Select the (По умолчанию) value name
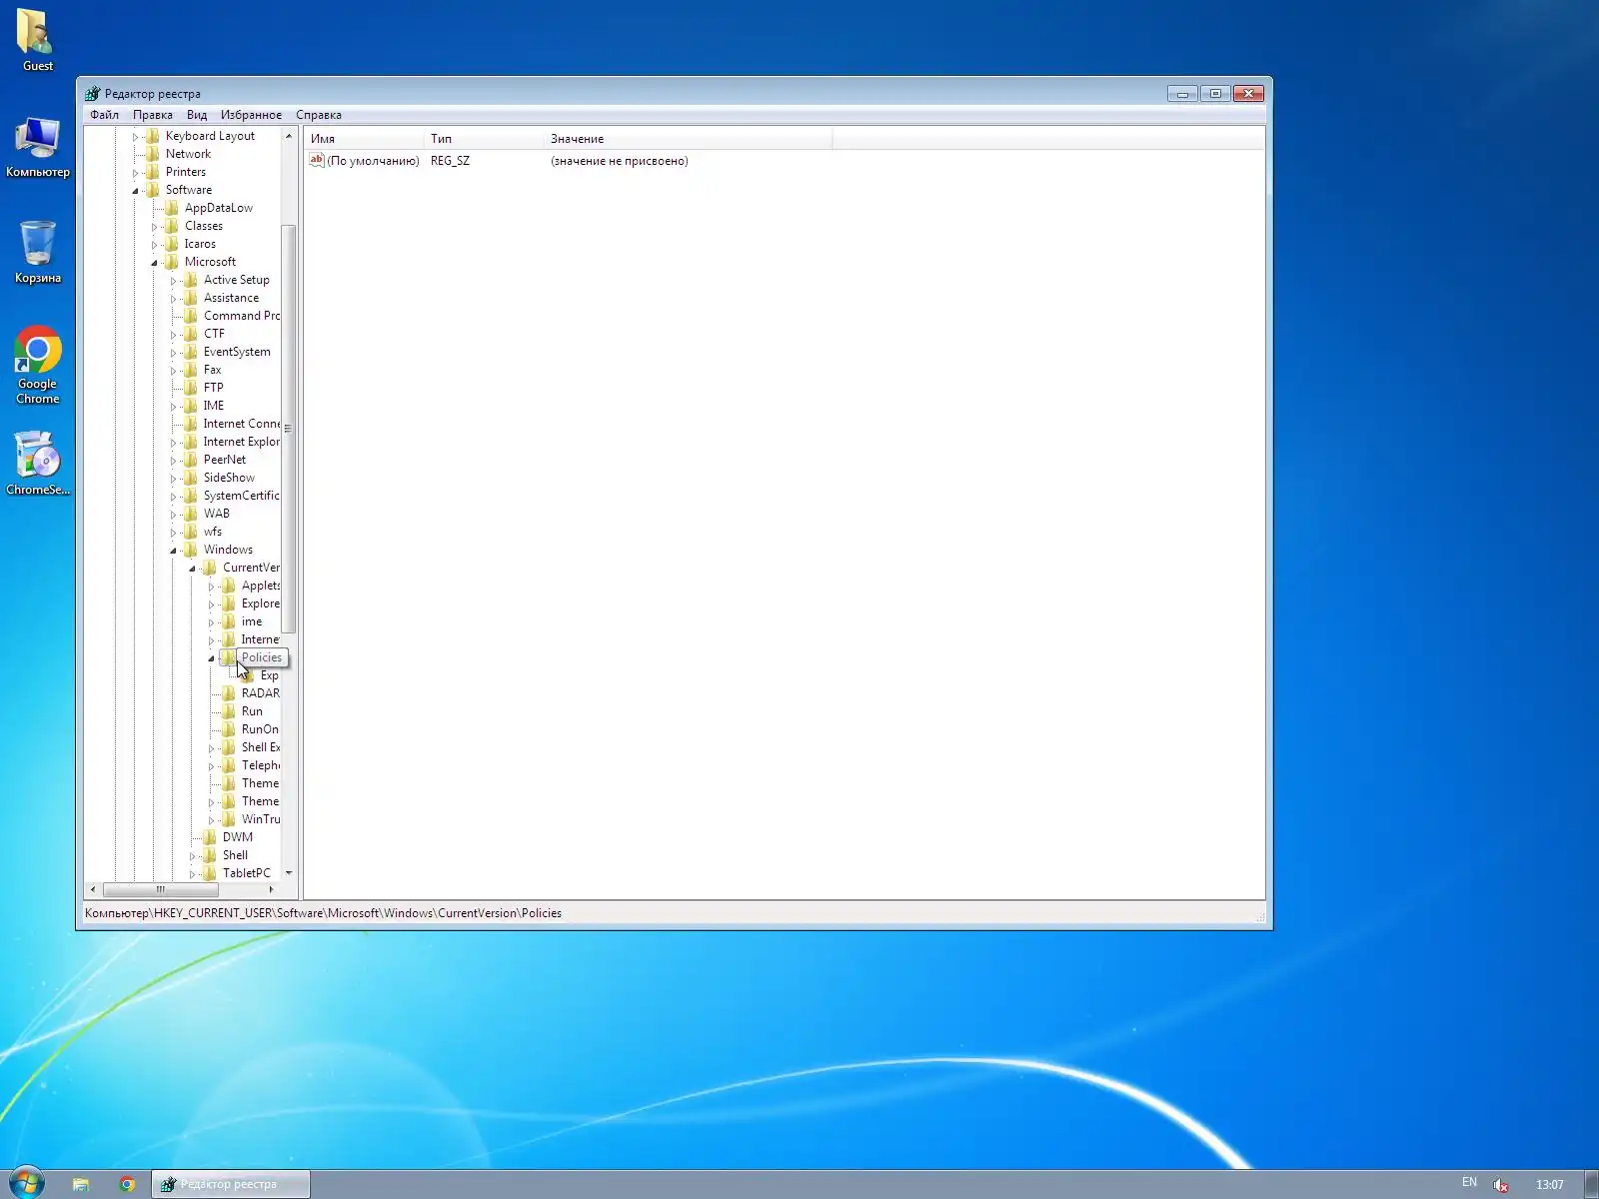 [373, 161]
